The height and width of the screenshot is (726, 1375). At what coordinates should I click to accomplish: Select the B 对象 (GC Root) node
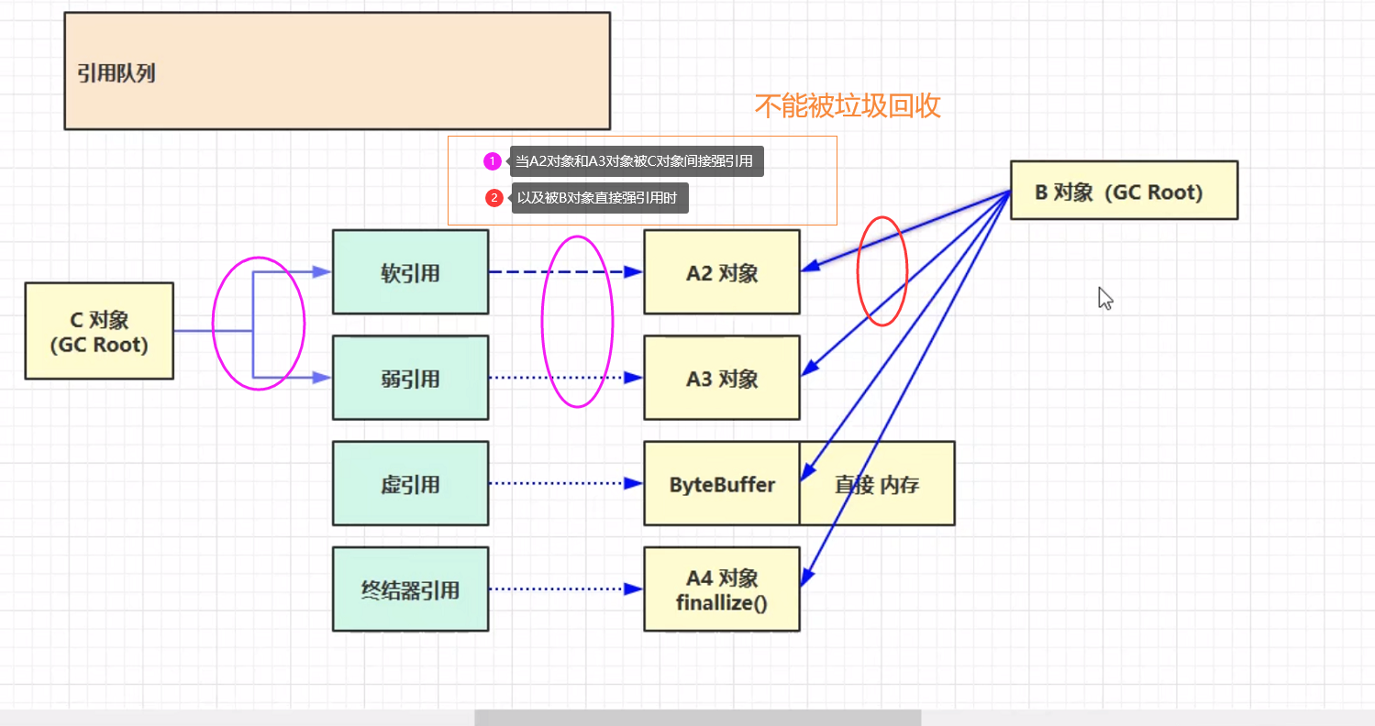click(x=1124, y=191)
